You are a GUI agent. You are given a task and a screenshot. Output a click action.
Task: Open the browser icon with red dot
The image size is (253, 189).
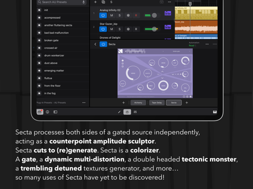tap(40, 112)
